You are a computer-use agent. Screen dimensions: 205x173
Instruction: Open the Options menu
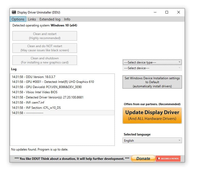[x=18, y=19]
